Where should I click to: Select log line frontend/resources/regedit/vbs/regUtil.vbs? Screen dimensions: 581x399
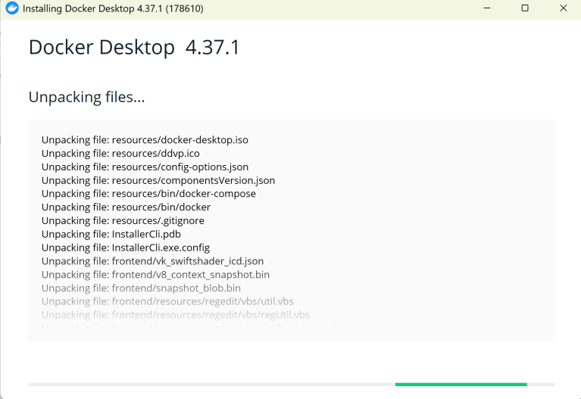pyautogui.click(x=176, y=315)
